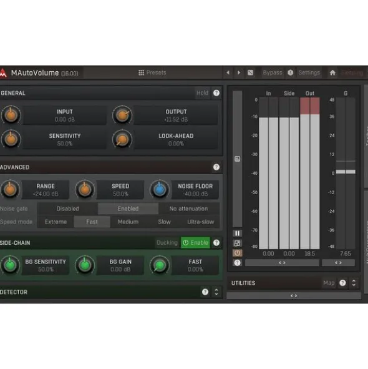Select Fast speed mode
Screen dimensions: 368x369
pos(92,222)
